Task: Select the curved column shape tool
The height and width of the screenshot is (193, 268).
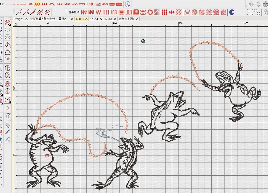Action: pos(8,60)
